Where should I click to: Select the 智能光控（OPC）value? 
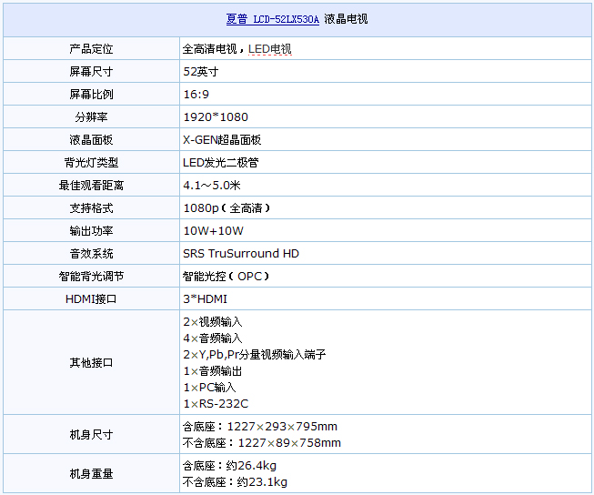click(227, 276)
